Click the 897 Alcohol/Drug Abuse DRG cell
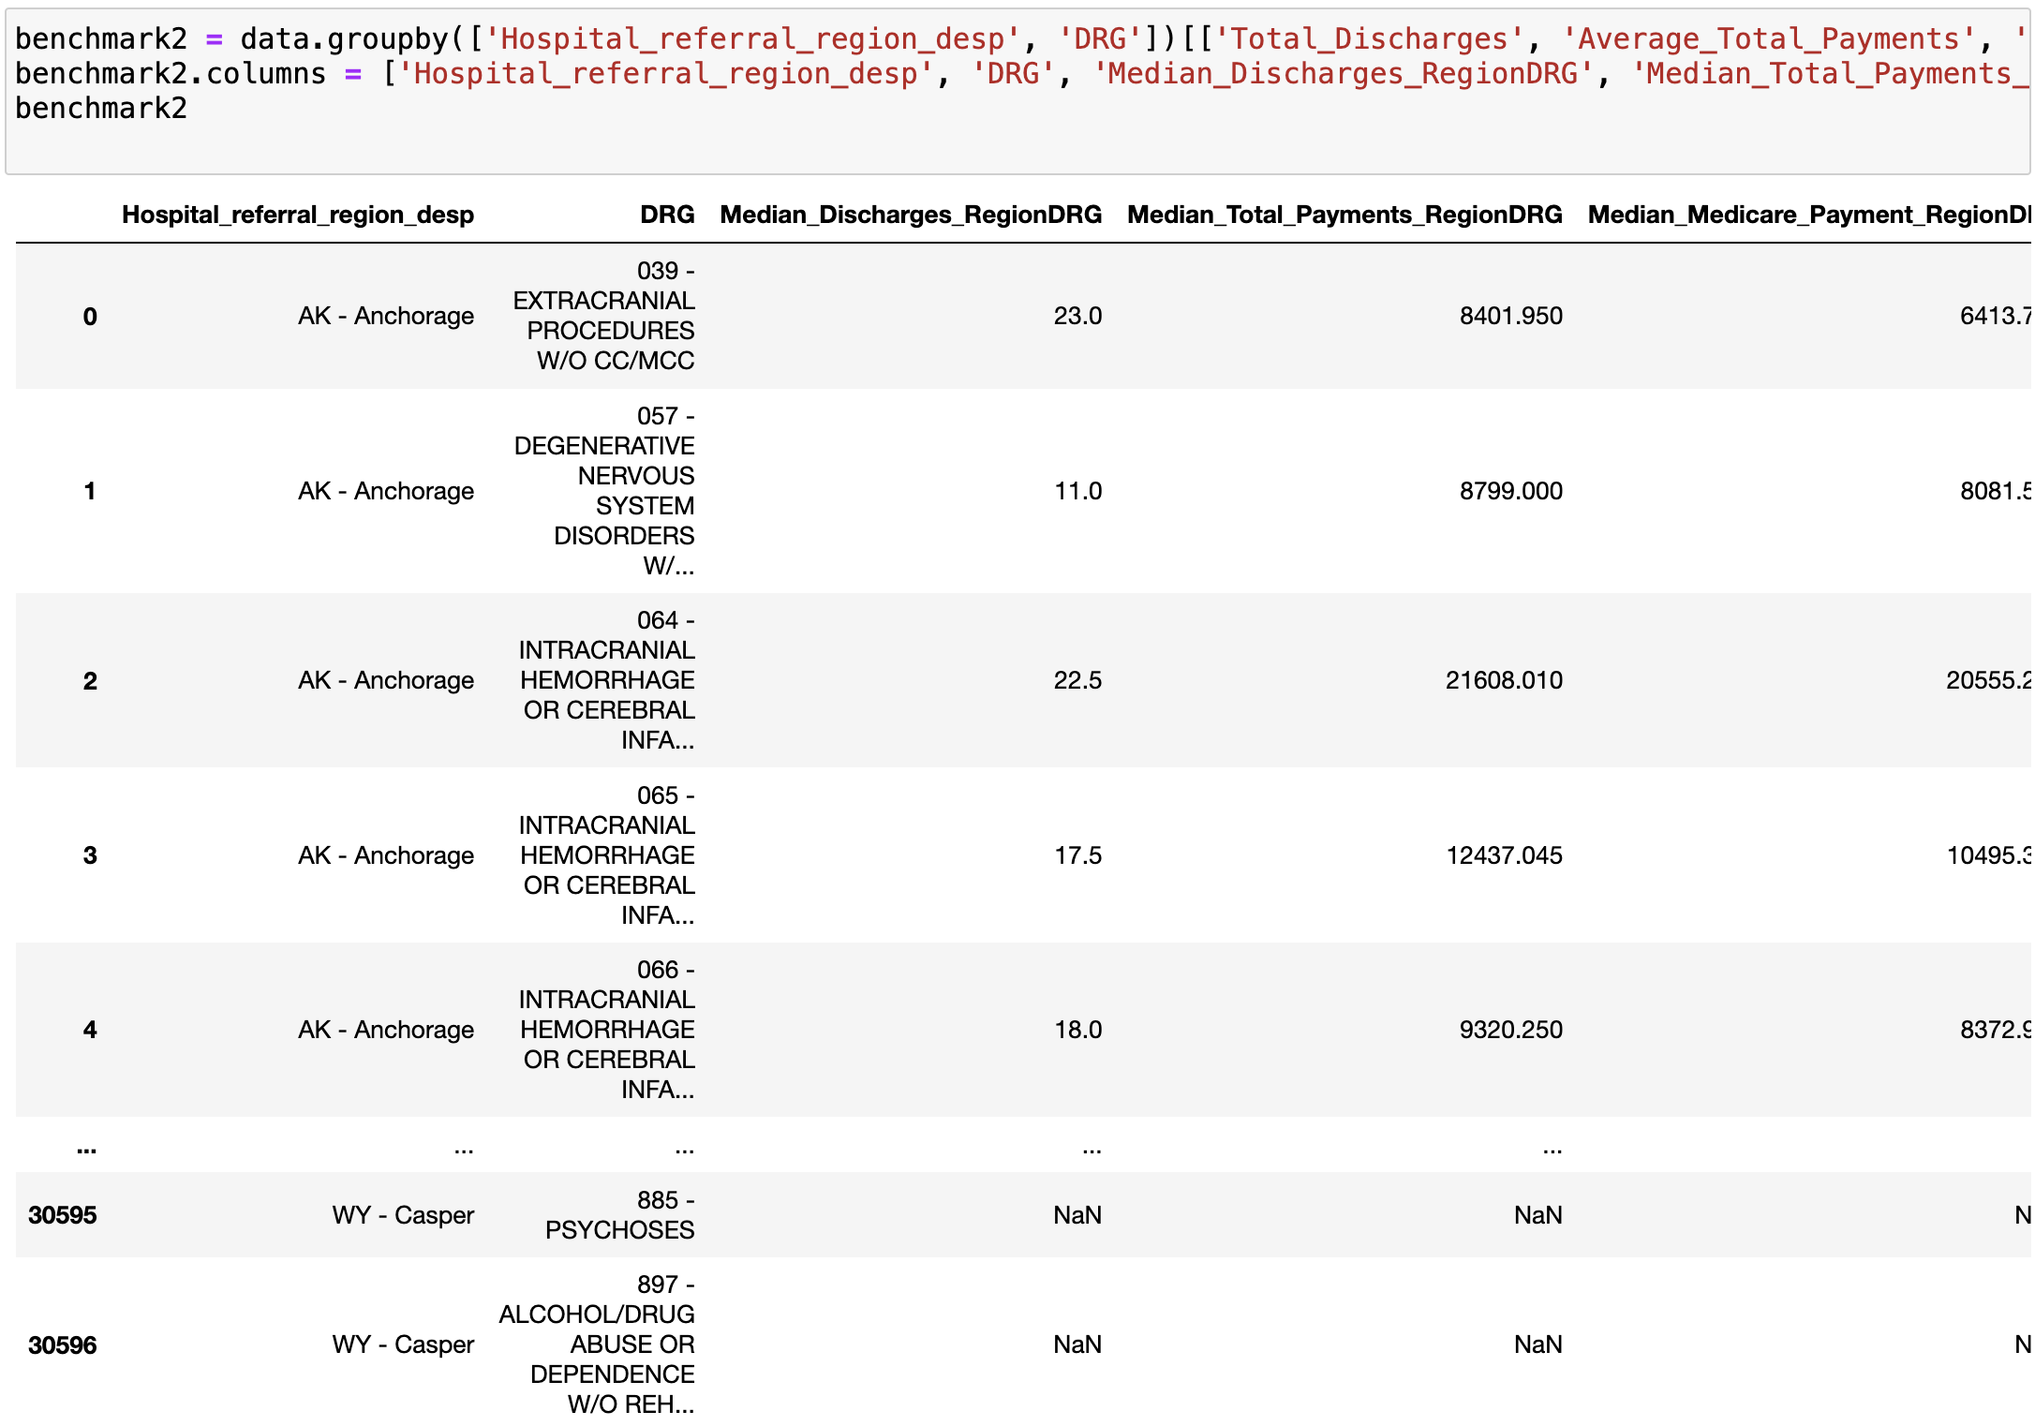 598,1344
